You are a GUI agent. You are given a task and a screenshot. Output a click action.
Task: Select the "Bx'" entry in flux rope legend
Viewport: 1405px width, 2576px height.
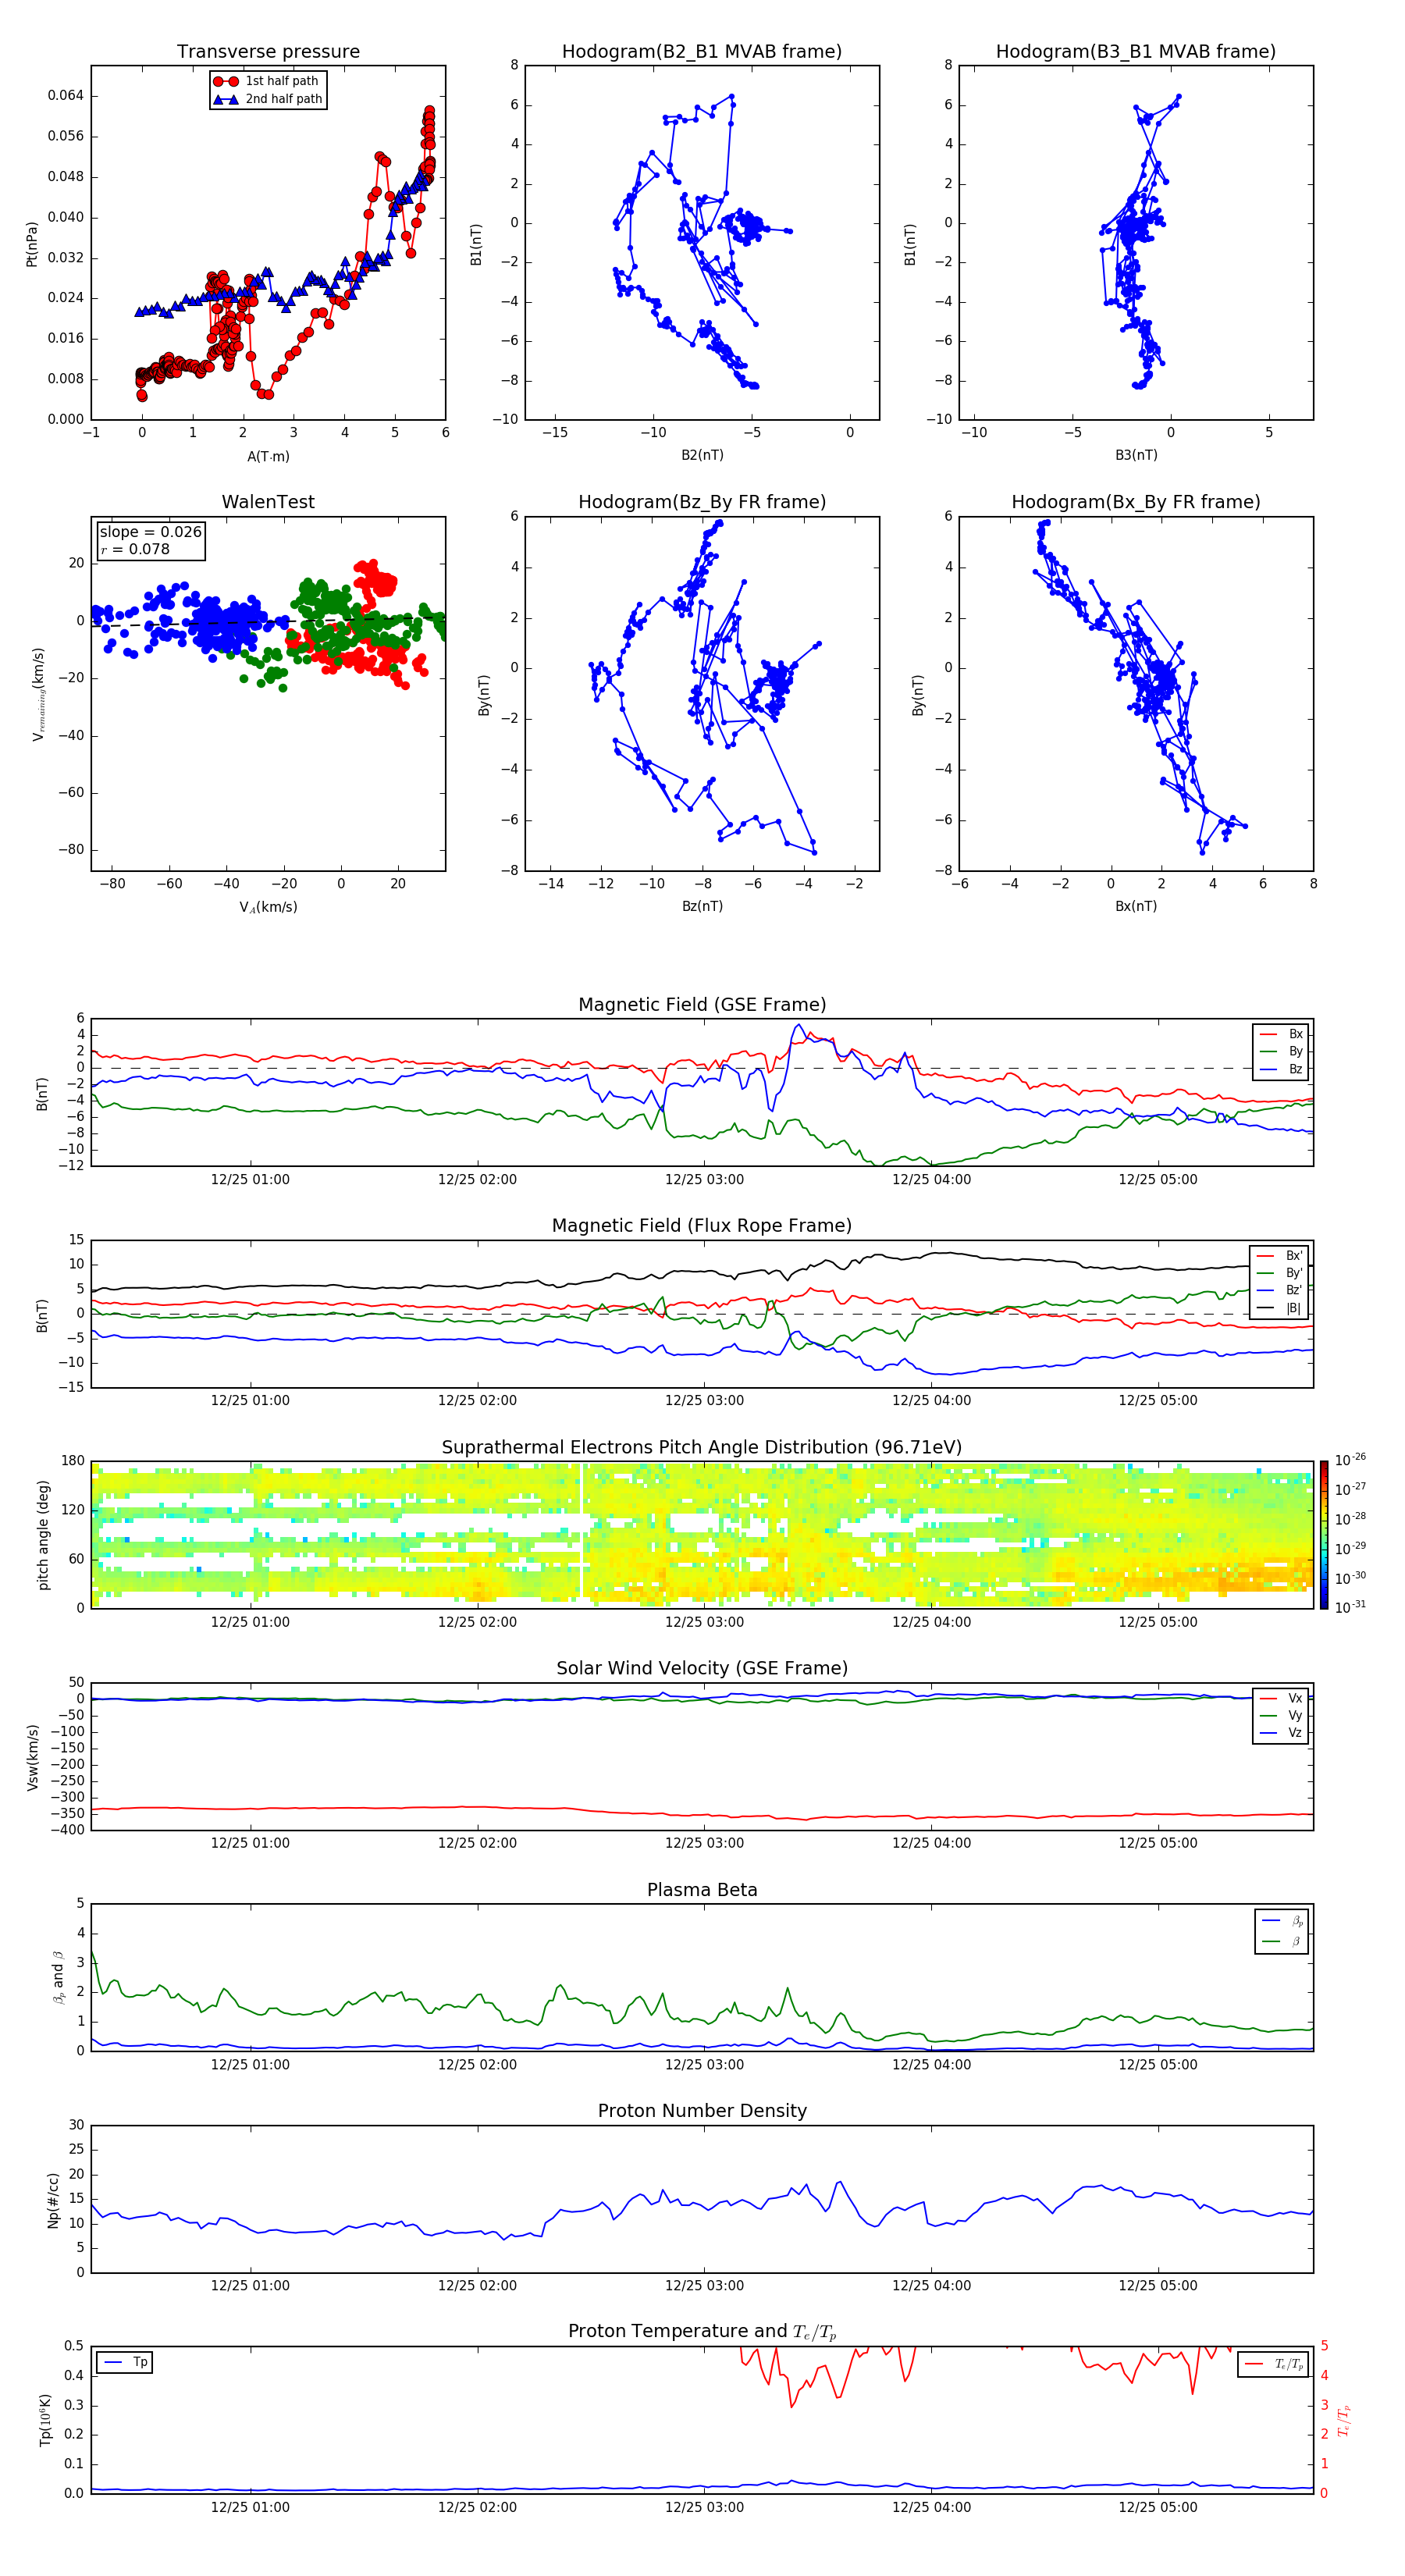tap(1279, 1256)
